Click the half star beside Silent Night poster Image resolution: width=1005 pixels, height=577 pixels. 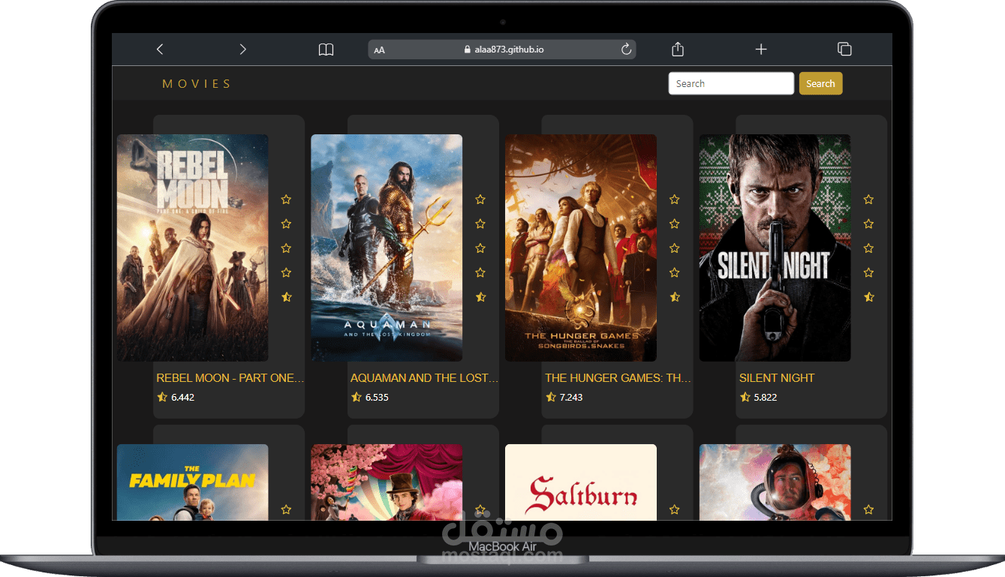pyautogui.click(x=868, y=297)
